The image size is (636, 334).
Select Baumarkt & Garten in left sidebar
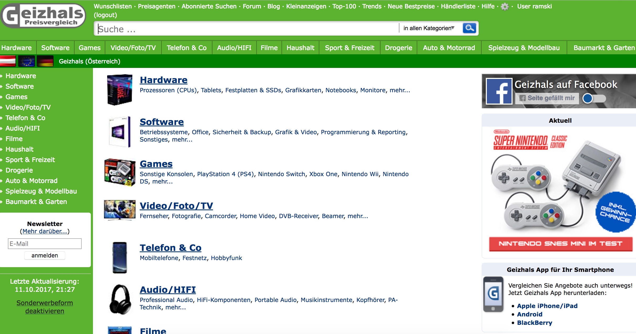point(36,202)
